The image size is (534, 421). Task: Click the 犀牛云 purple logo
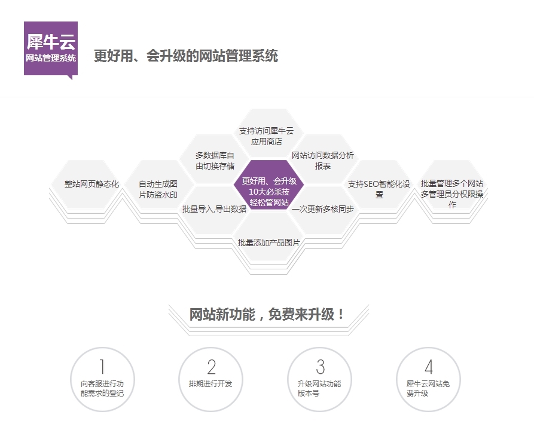(51, 50)
